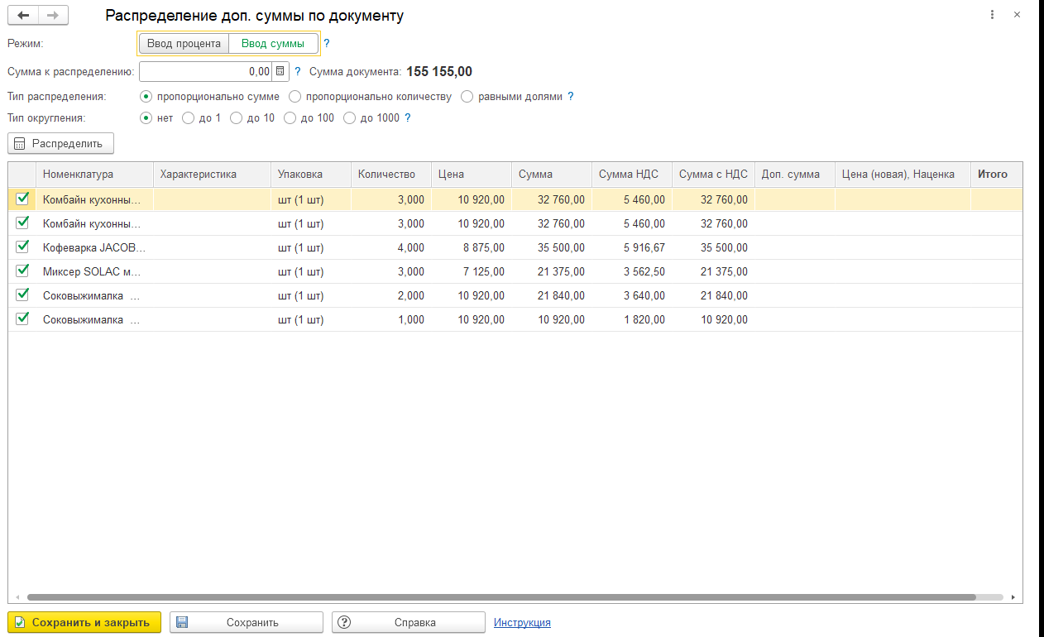Show help for Тип округления

coord(408,118)
